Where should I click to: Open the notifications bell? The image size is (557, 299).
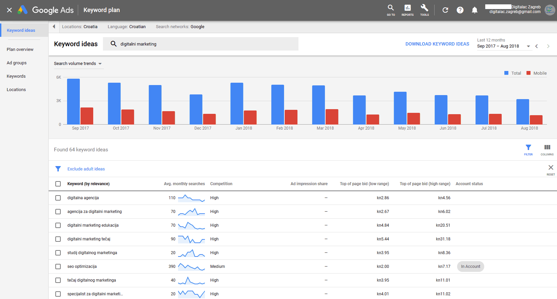475,10
